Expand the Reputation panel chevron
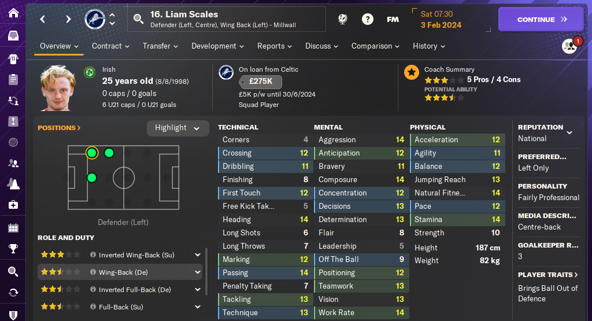 point(569,132)
